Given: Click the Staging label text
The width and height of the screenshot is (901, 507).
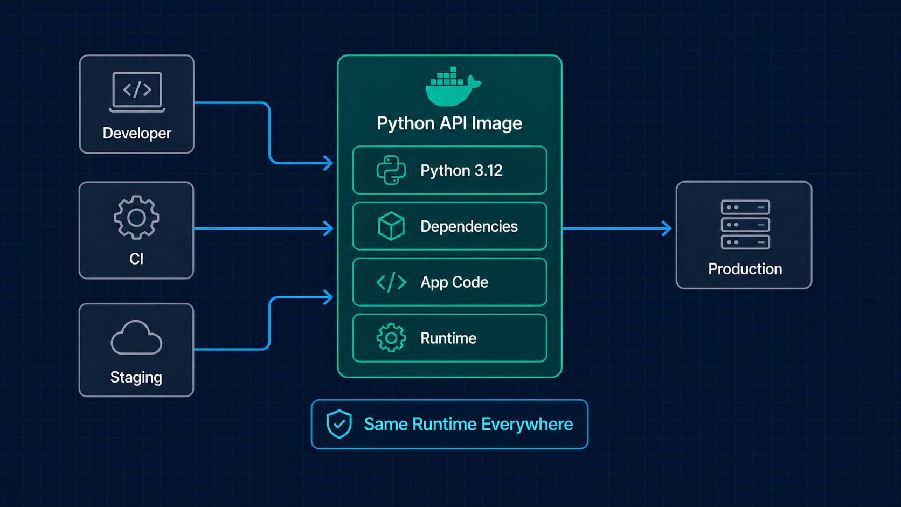Looking at the screenshot, I should (x=136, y=377).
